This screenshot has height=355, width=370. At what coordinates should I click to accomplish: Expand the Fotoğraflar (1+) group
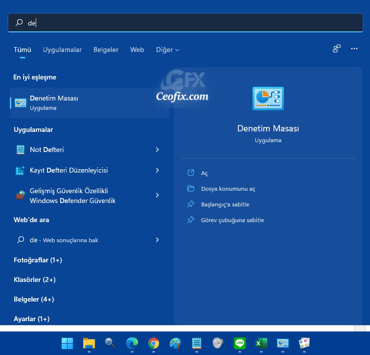point(38,260)
